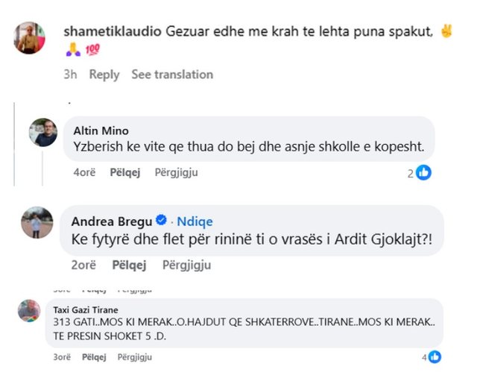The width and height of the screenshot is (477, 384).
Task: Click shametiklaudio's profile picture
Action: tap(29, 37)
